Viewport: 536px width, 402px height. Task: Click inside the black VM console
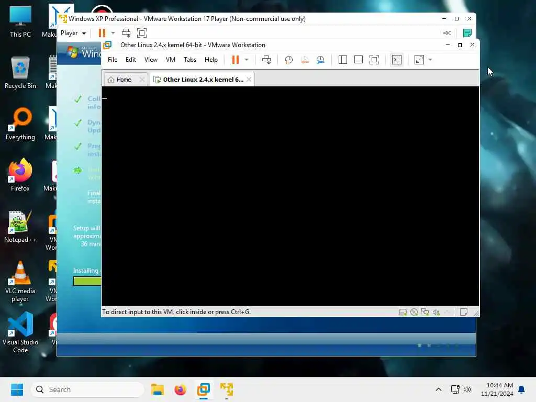290,196
